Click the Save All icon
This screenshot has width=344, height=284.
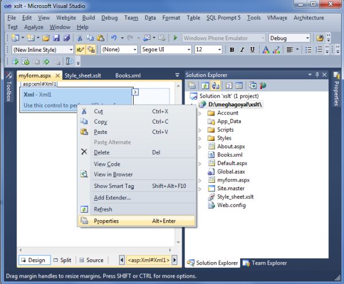[x=67, y=38]
